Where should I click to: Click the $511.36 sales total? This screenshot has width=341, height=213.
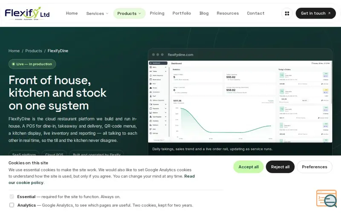177,101
